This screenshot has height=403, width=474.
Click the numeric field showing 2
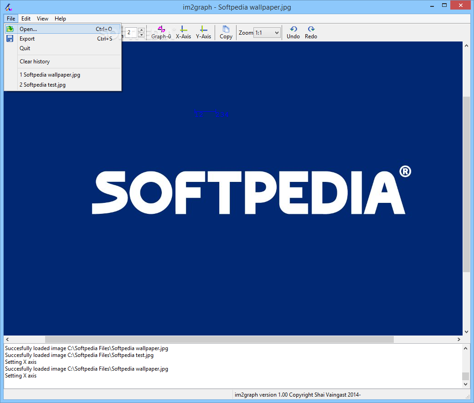(x=131, y=32)
